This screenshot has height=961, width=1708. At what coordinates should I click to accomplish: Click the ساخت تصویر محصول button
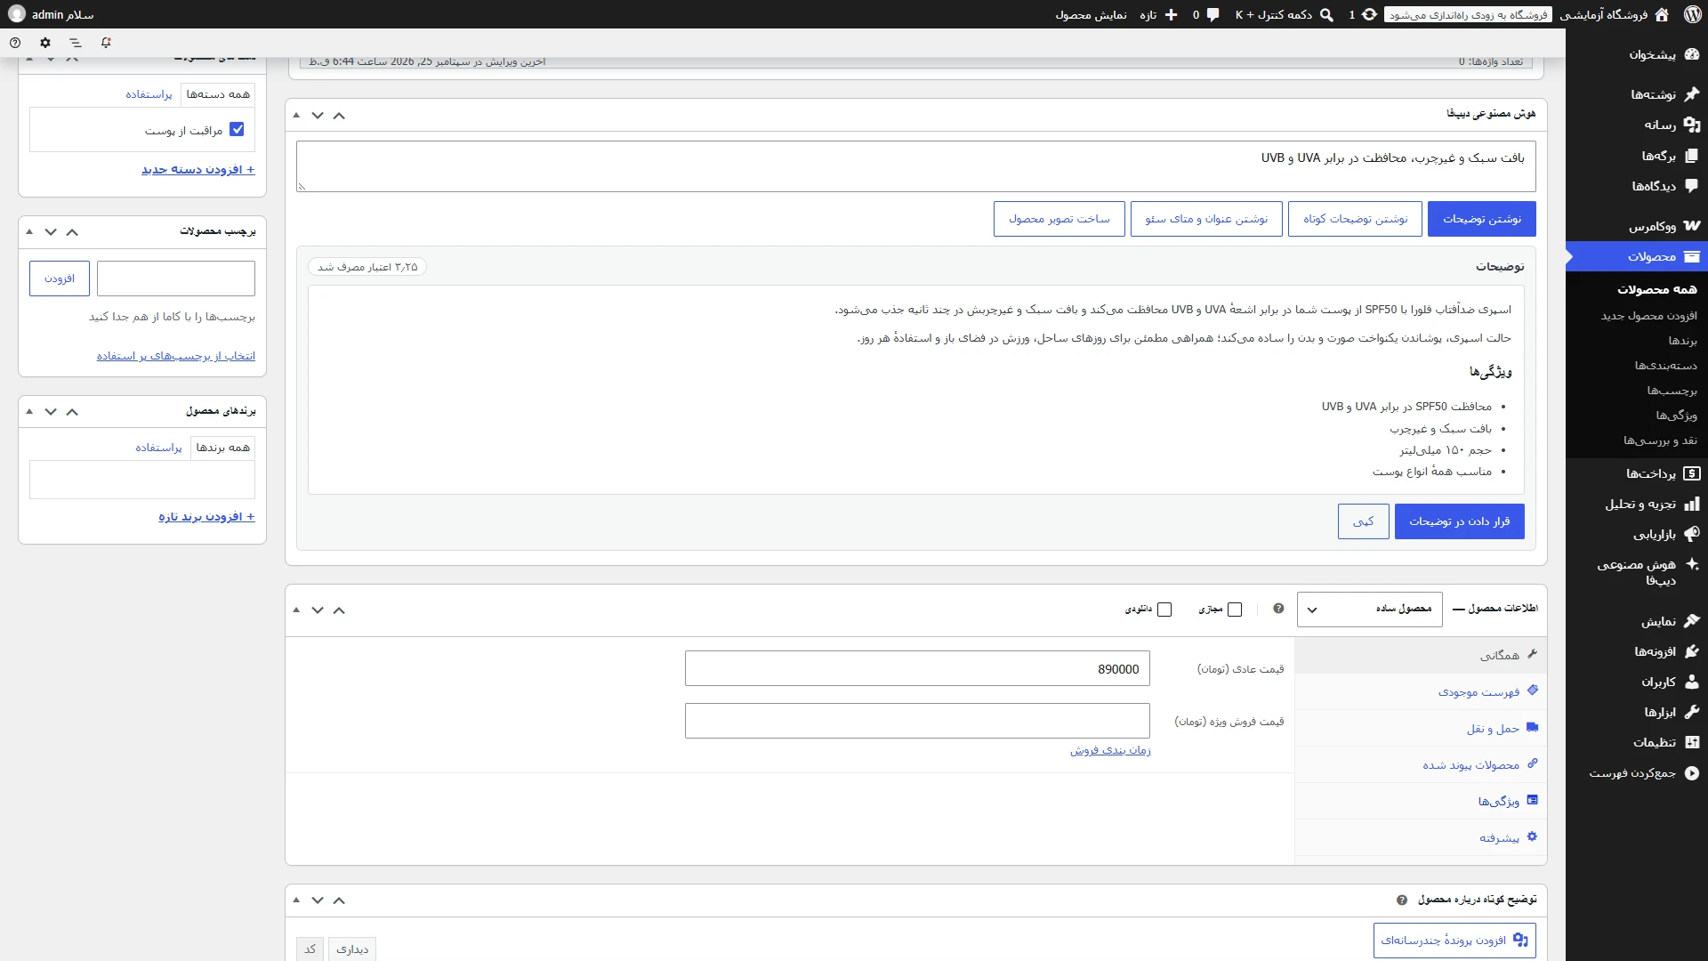coord(1059,219)
